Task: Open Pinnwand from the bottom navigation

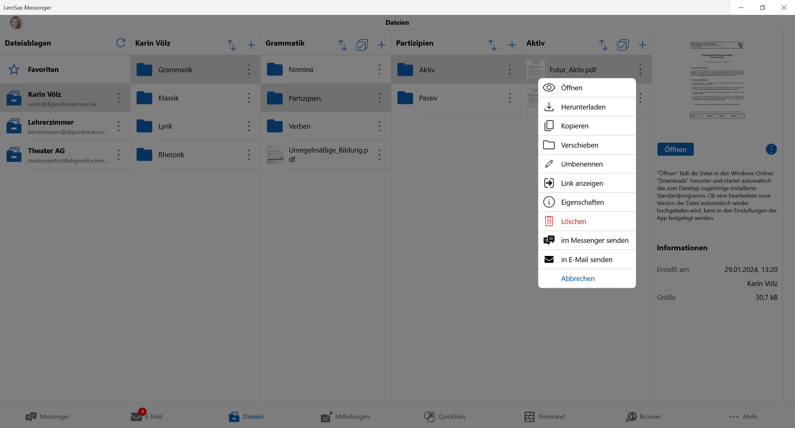Action: (x=544, y=417)
